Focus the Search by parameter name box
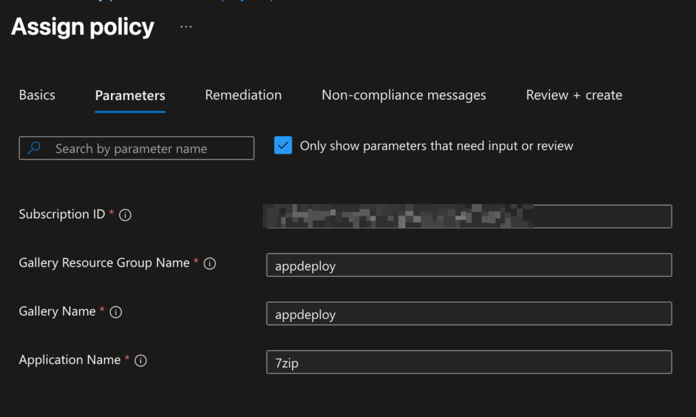The height and width of the screenshot is (417, 696). 150,148
